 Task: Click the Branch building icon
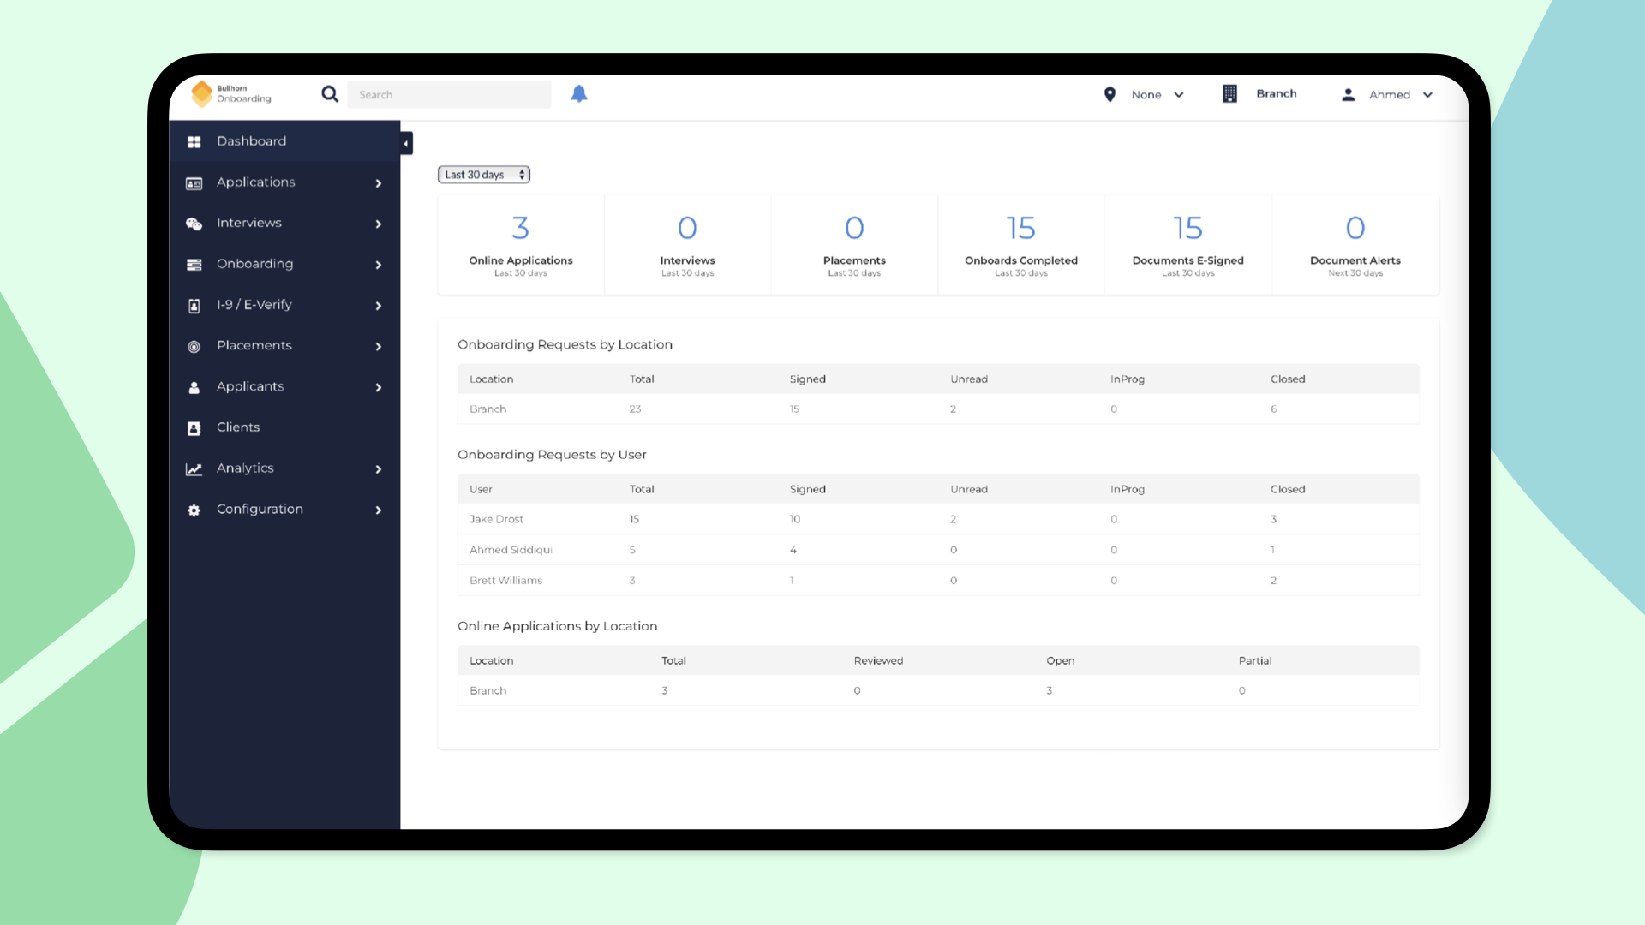(1229, 94)
